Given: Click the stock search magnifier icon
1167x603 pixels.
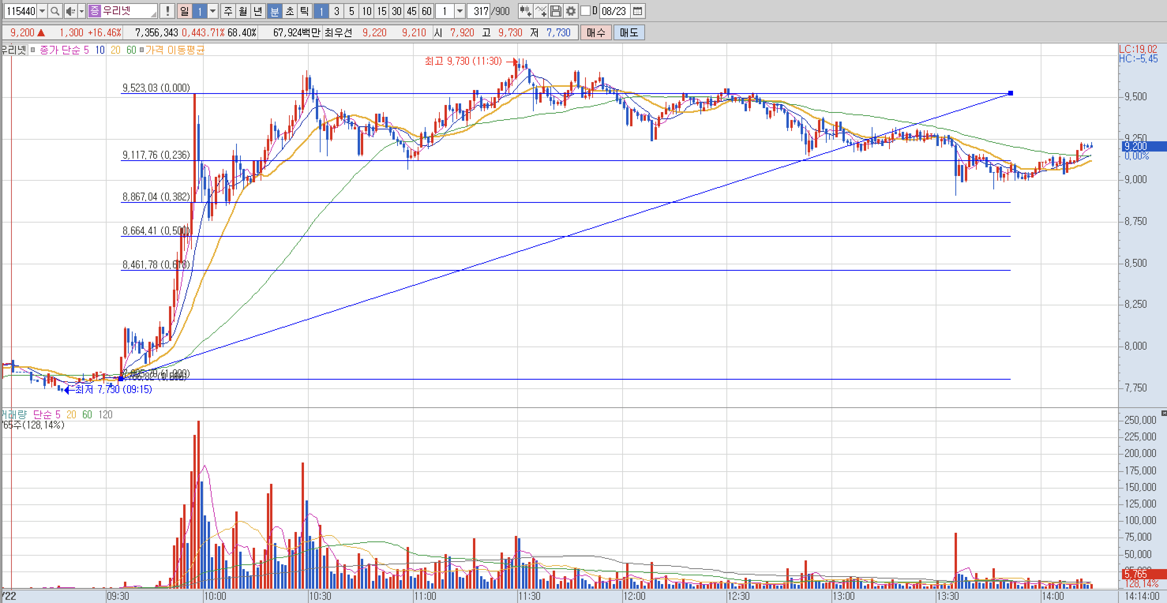Looking at the screenshot, I should tap(55, 11).
